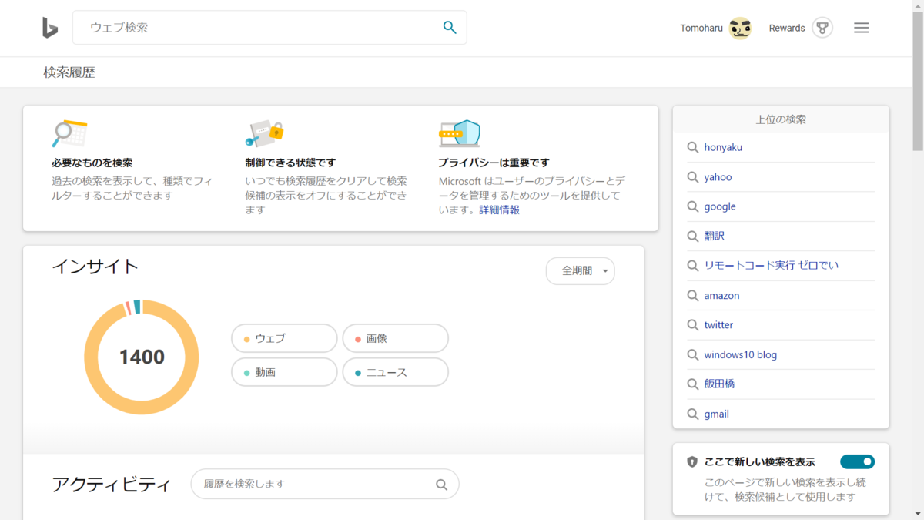
Task: Open the yahoo top search link
Action: (718, 177)
